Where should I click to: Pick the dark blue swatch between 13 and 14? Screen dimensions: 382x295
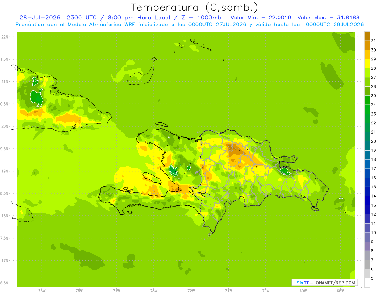pos(367,201)
